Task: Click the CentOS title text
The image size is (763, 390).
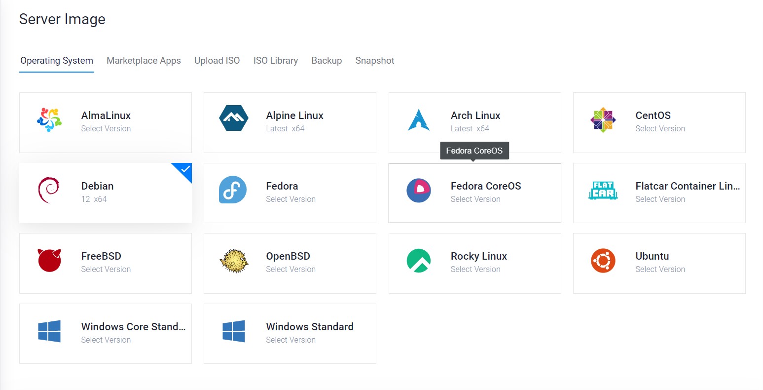Action: [653, 116]
